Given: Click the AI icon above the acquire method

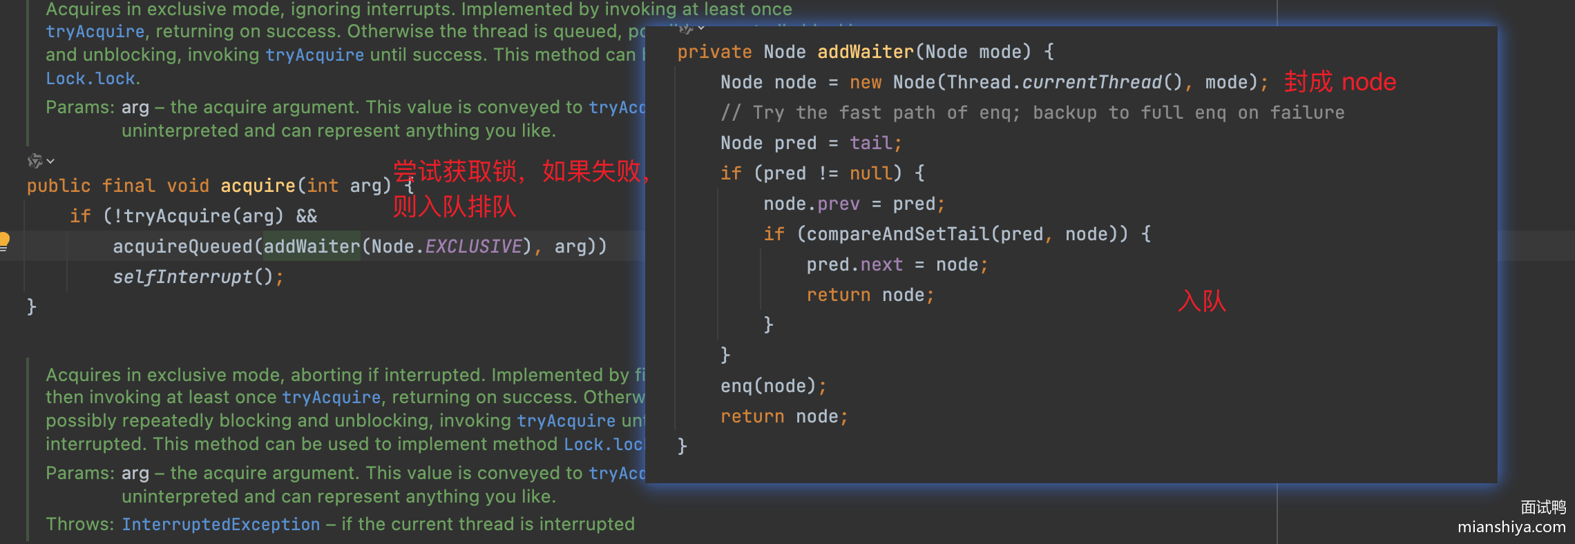Looking at the screenshot, I should [35, 161].
